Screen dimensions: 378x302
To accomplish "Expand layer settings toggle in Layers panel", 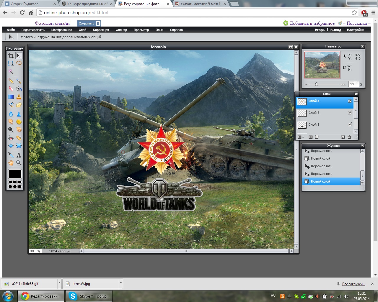I will [x=301, y=137].
